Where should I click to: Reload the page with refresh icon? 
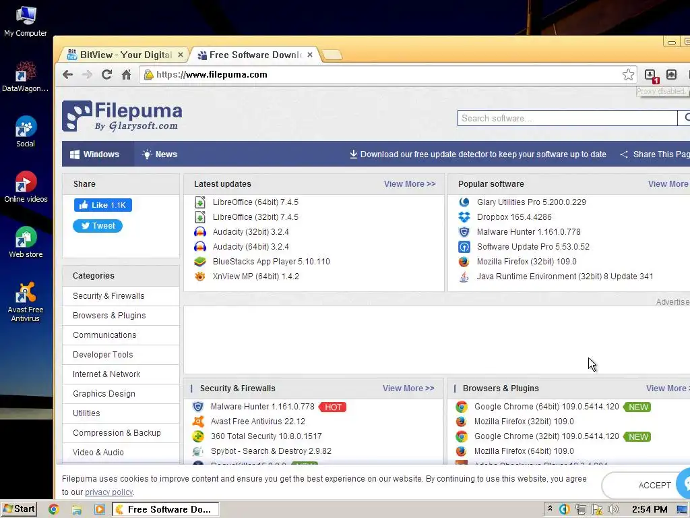click(x=106, y=74)
